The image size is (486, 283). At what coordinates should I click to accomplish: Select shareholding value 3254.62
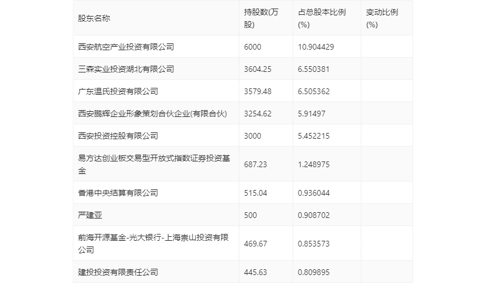coord(257,114)
